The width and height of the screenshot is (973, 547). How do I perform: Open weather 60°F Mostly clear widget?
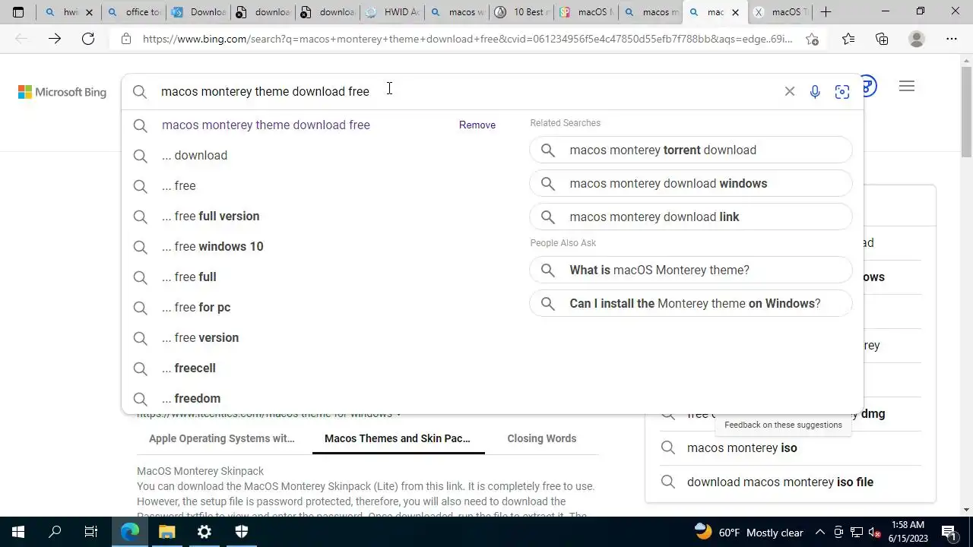pyautogui.click(x=749, y=532)
